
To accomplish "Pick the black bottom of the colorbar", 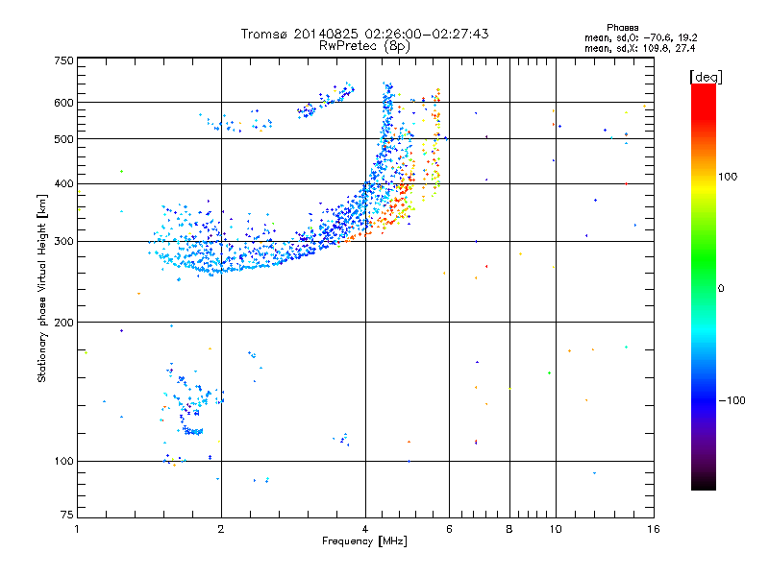I will [x=704, y=484].
